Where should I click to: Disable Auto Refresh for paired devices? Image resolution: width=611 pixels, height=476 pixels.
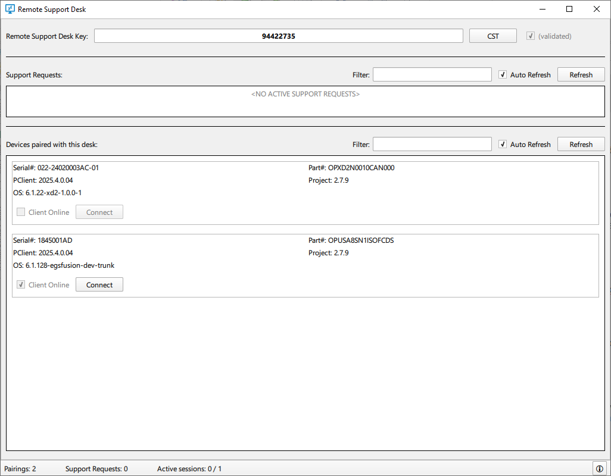pyautogui.click(x=503, y=145)
